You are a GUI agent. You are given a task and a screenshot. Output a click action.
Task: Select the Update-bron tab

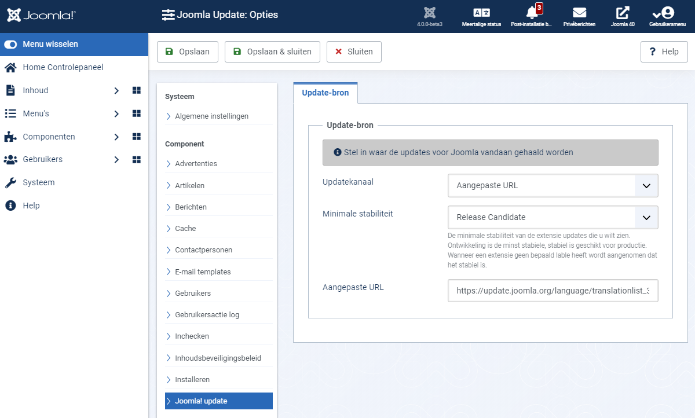(x=325, y=93)
